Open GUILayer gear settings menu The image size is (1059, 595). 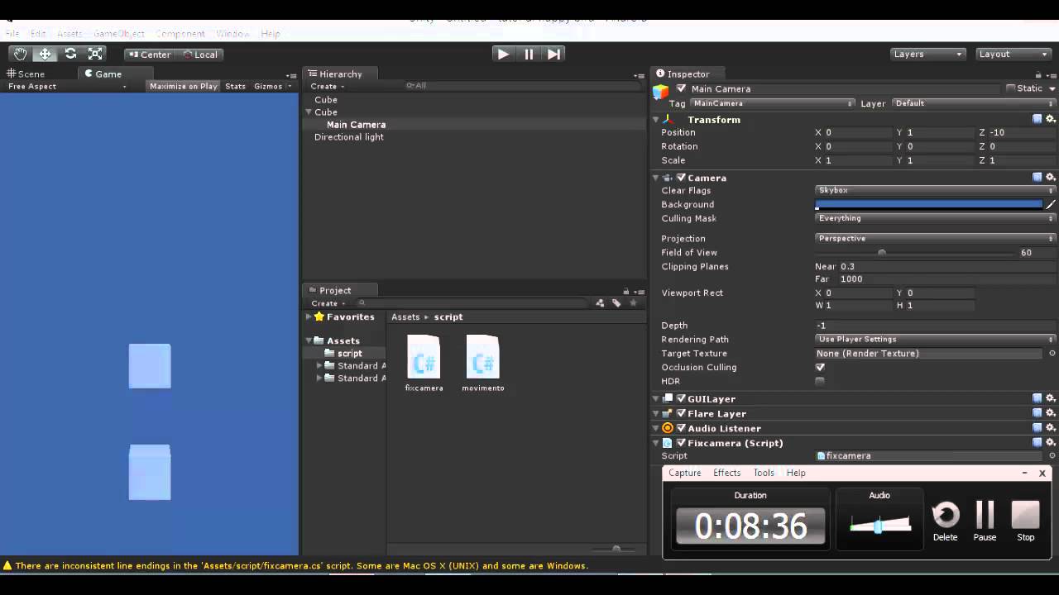tap(1051, 398)
